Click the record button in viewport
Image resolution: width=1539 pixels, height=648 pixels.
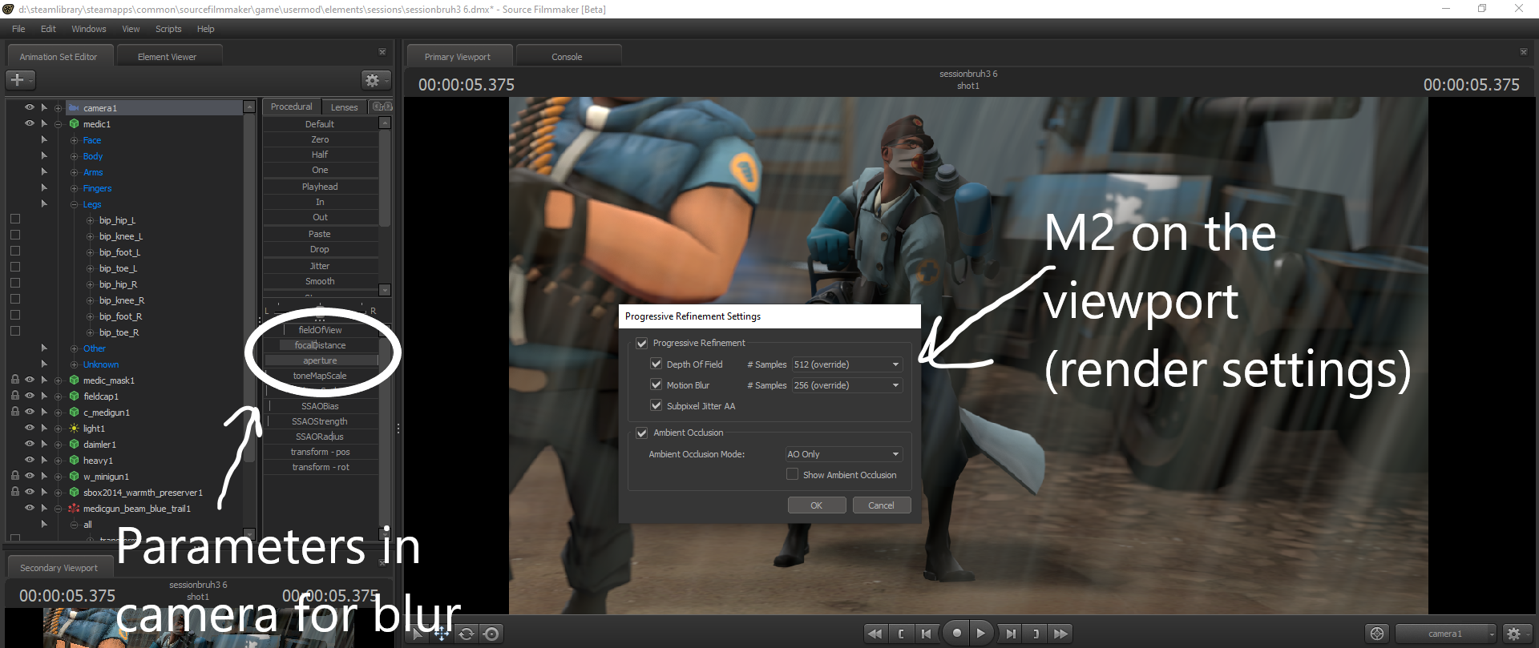pos(956,633)
